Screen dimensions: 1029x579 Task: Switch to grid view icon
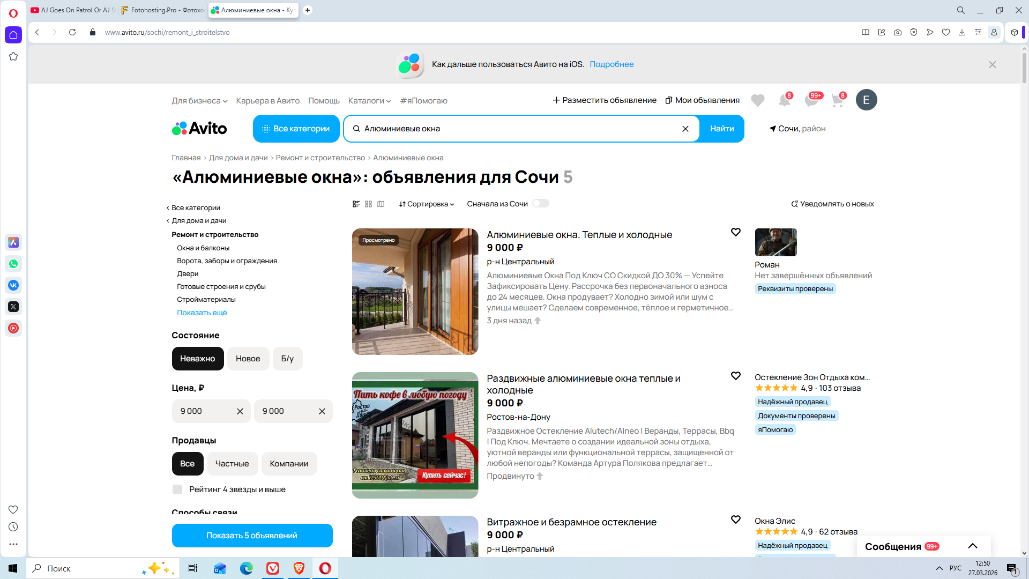[x=368, y=204]
